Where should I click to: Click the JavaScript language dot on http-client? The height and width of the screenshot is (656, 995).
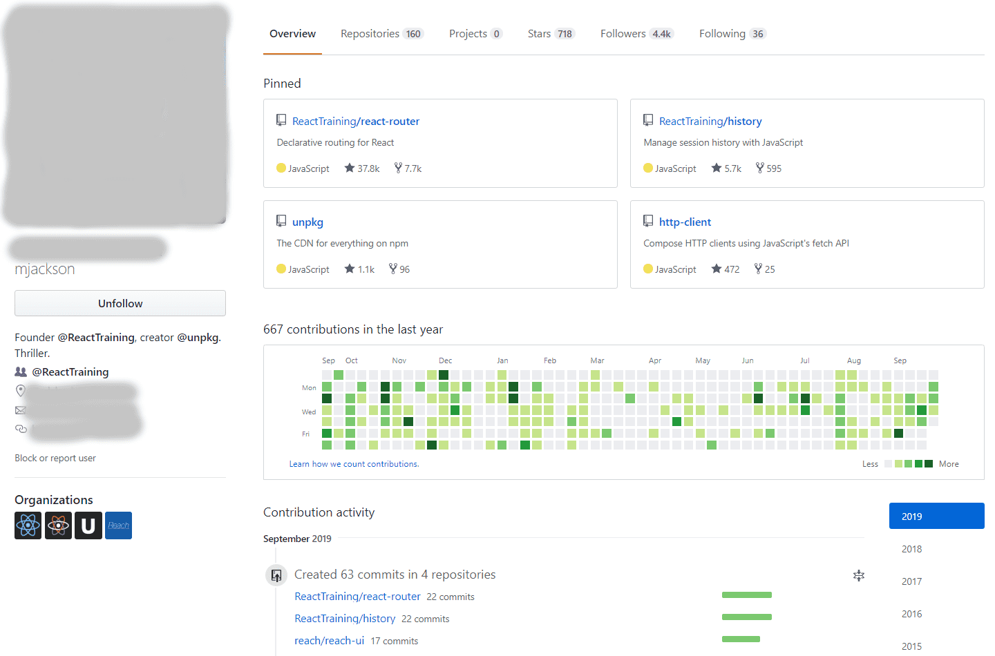(x=648, y=269)
